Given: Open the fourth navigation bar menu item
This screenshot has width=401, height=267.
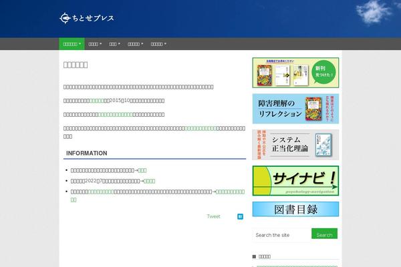Looking at the screenshot, I should tap(135, 44).
